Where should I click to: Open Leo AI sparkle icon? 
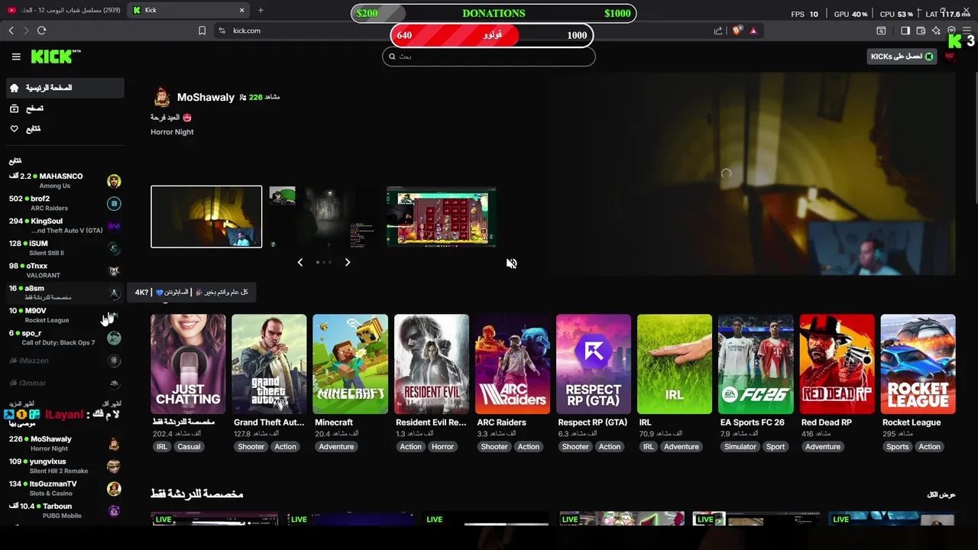(x=936, y=31)
